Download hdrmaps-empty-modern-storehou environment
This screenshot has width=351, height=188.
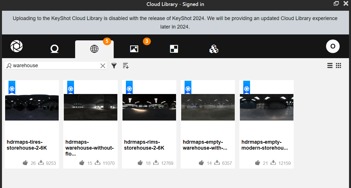click(273, 163)
